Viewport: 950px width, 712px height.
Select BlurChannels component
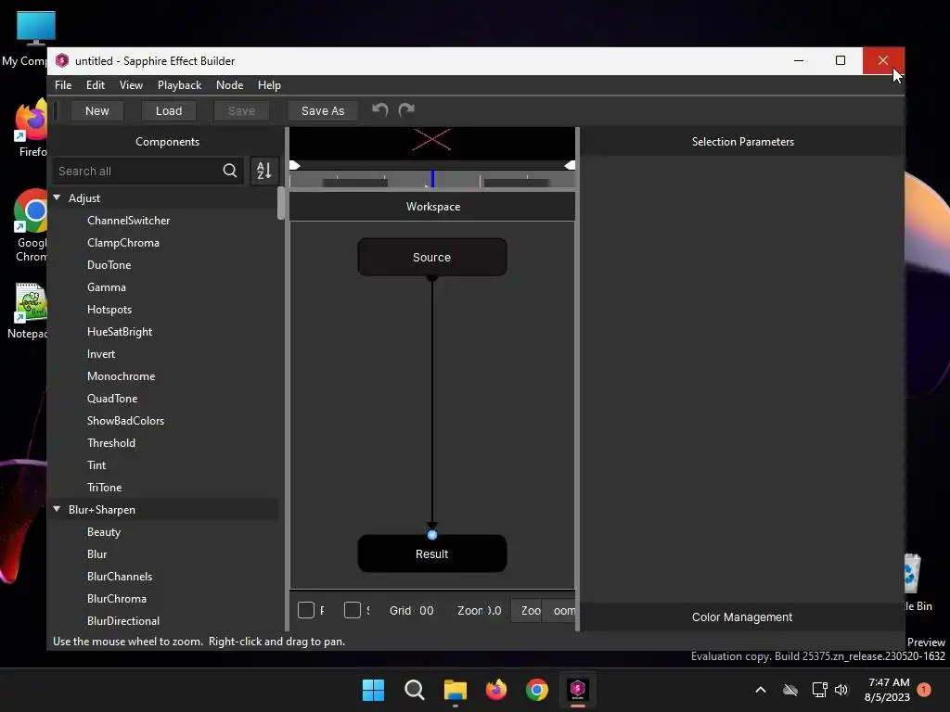click(120, 577)
